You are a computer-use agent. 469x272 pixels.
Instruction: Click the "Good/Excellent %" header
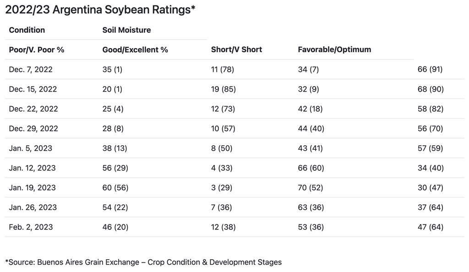tap(135, 49)
